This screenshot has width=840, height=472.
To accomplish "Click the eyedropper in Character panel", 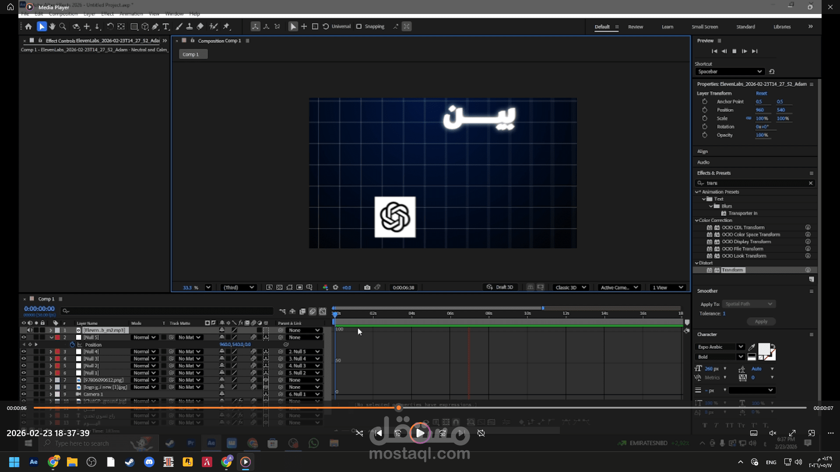I will (x=752, y=347).
